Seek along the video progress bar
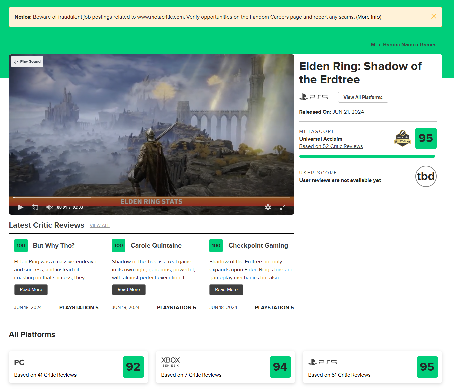The image size is (454, 389). click(x=151, y=197)
